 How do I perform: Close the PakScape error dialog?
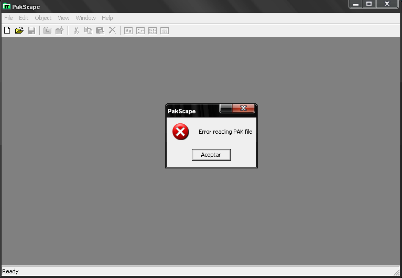[x=244, y=108]
